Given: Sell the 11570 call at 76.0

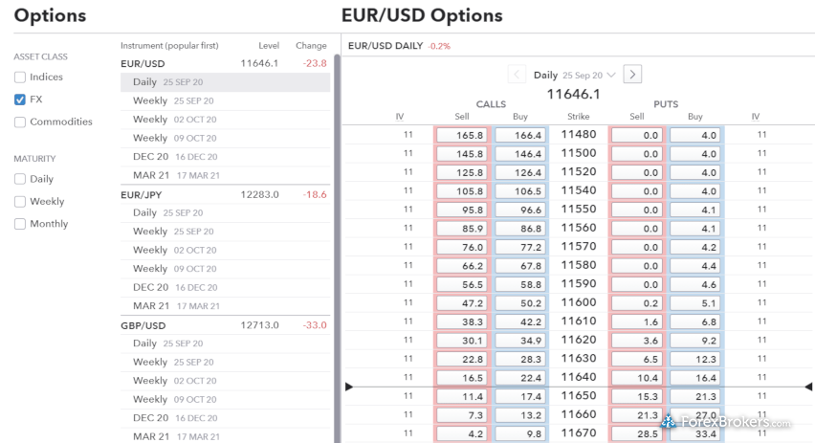Looking at the screenshot, I should [462, 248].
